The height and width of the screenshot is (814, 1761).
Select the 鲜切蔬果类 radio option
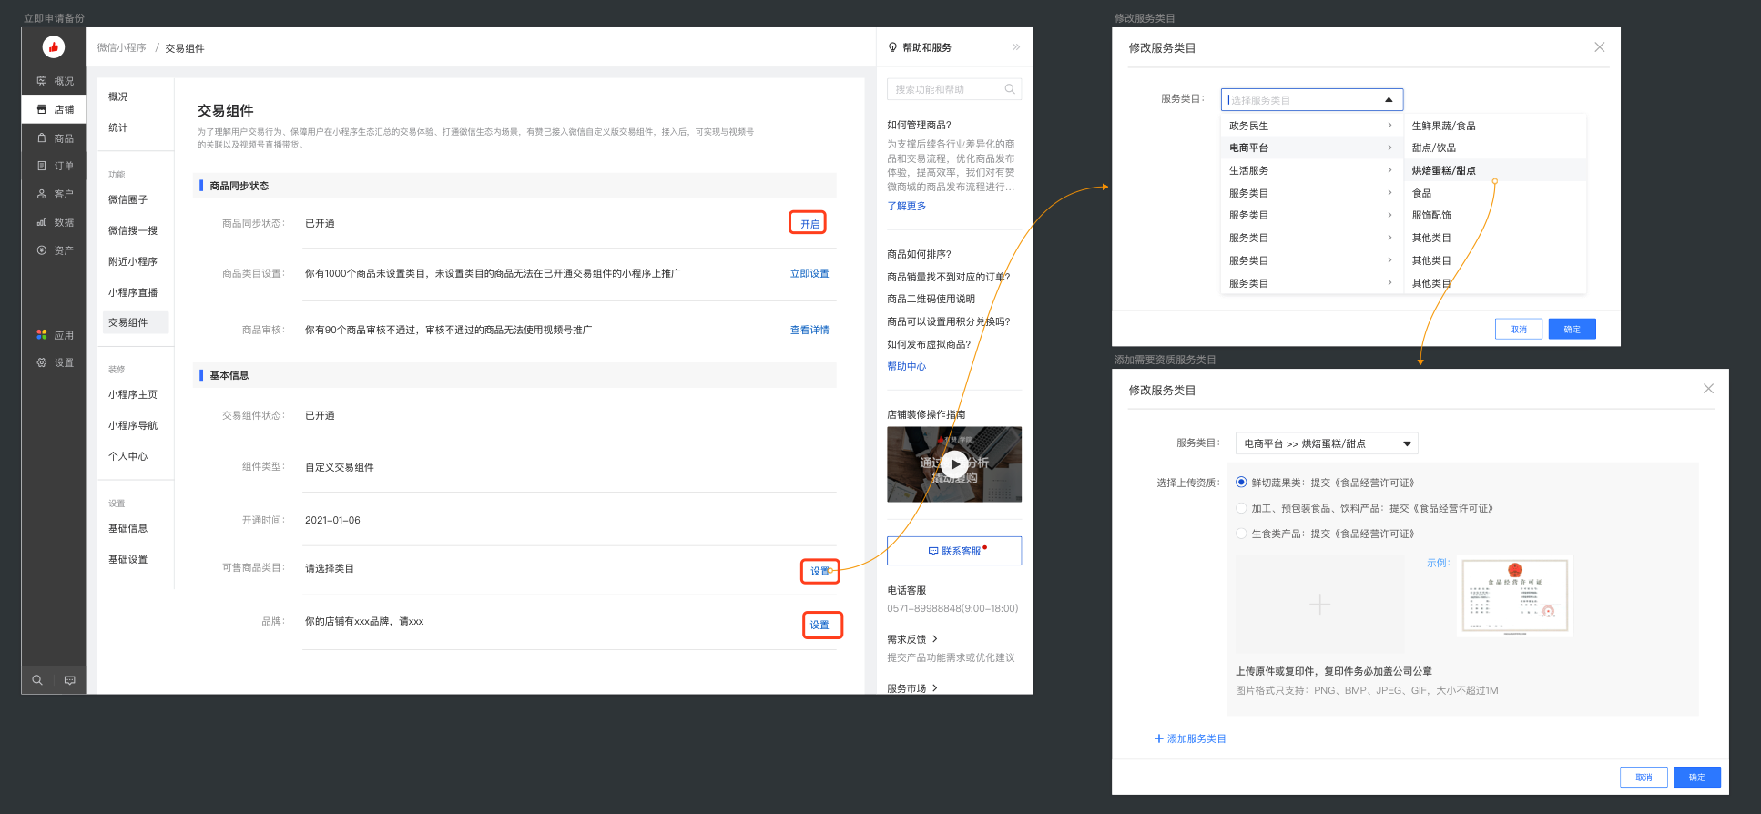pos(1241,483)
